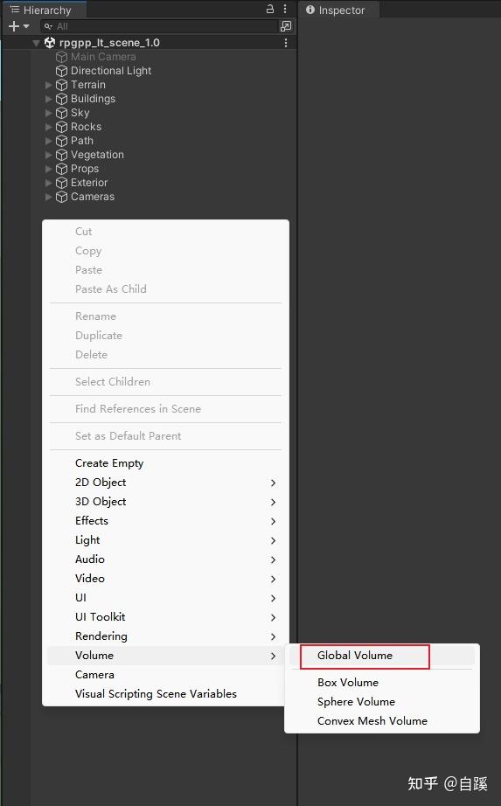This screenshot has height=806, width=501.
Task: Click the Cameras object cube icon
Action: (62, 197)
